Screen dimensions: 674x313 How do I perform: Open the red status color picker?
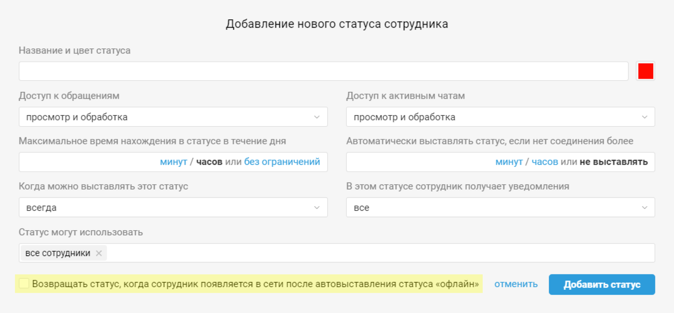646,71
